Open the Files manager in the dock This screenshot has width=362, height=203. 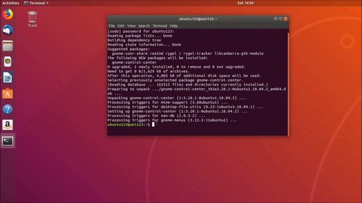click(x=7, y=46)
